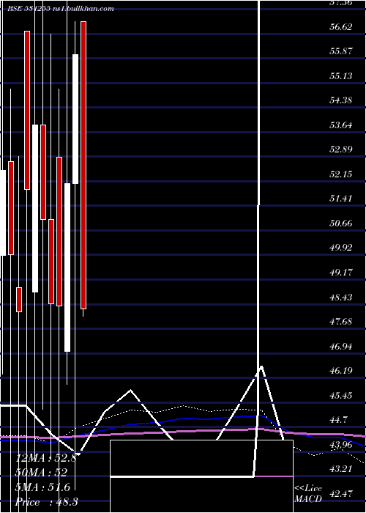Click the 43.96 price axis label
Screen dimensions: 366x513
coord(341,445)
